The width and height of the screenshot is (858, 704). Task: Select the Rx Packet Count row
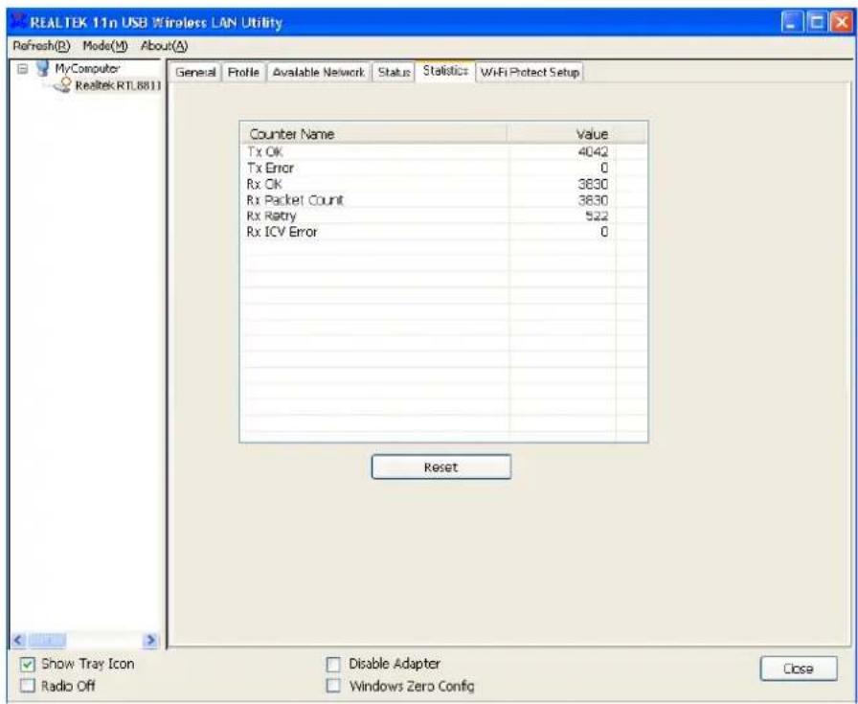pos(443,200)
